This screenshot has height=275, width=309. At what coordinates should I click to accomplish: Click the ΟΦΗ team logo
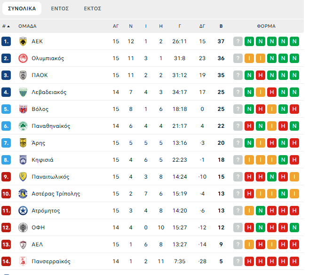(x=23, y=228)
